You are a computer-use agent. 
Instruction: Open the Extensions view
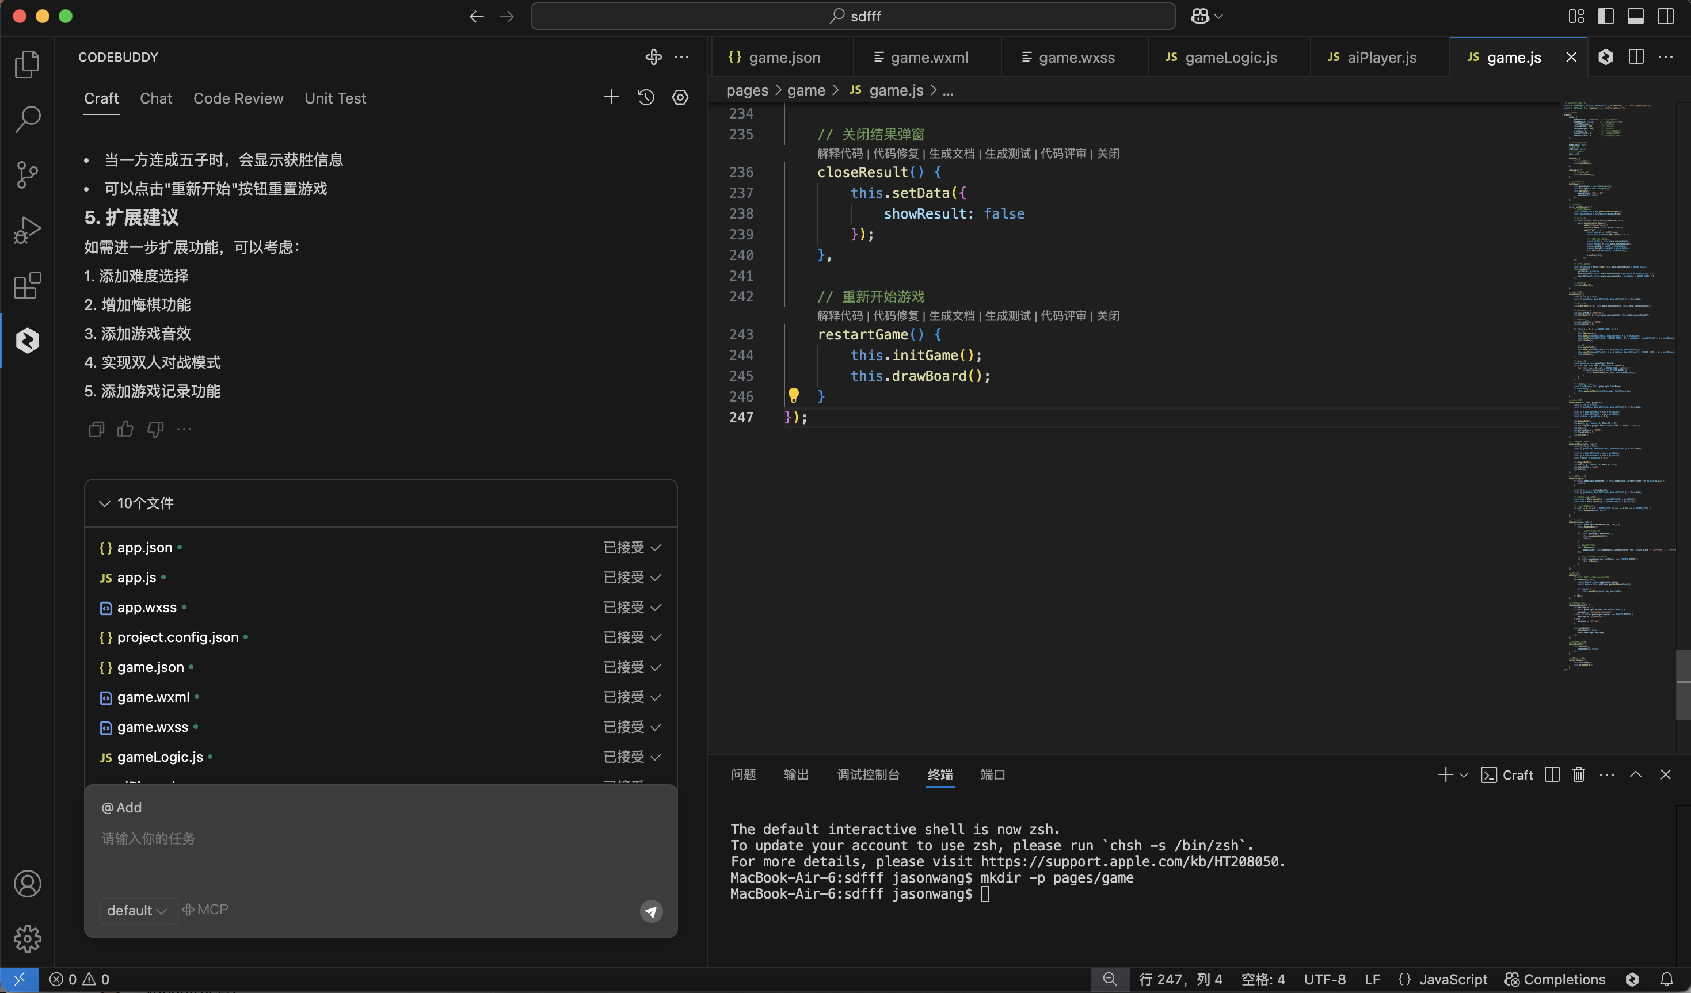click(28, 286)
